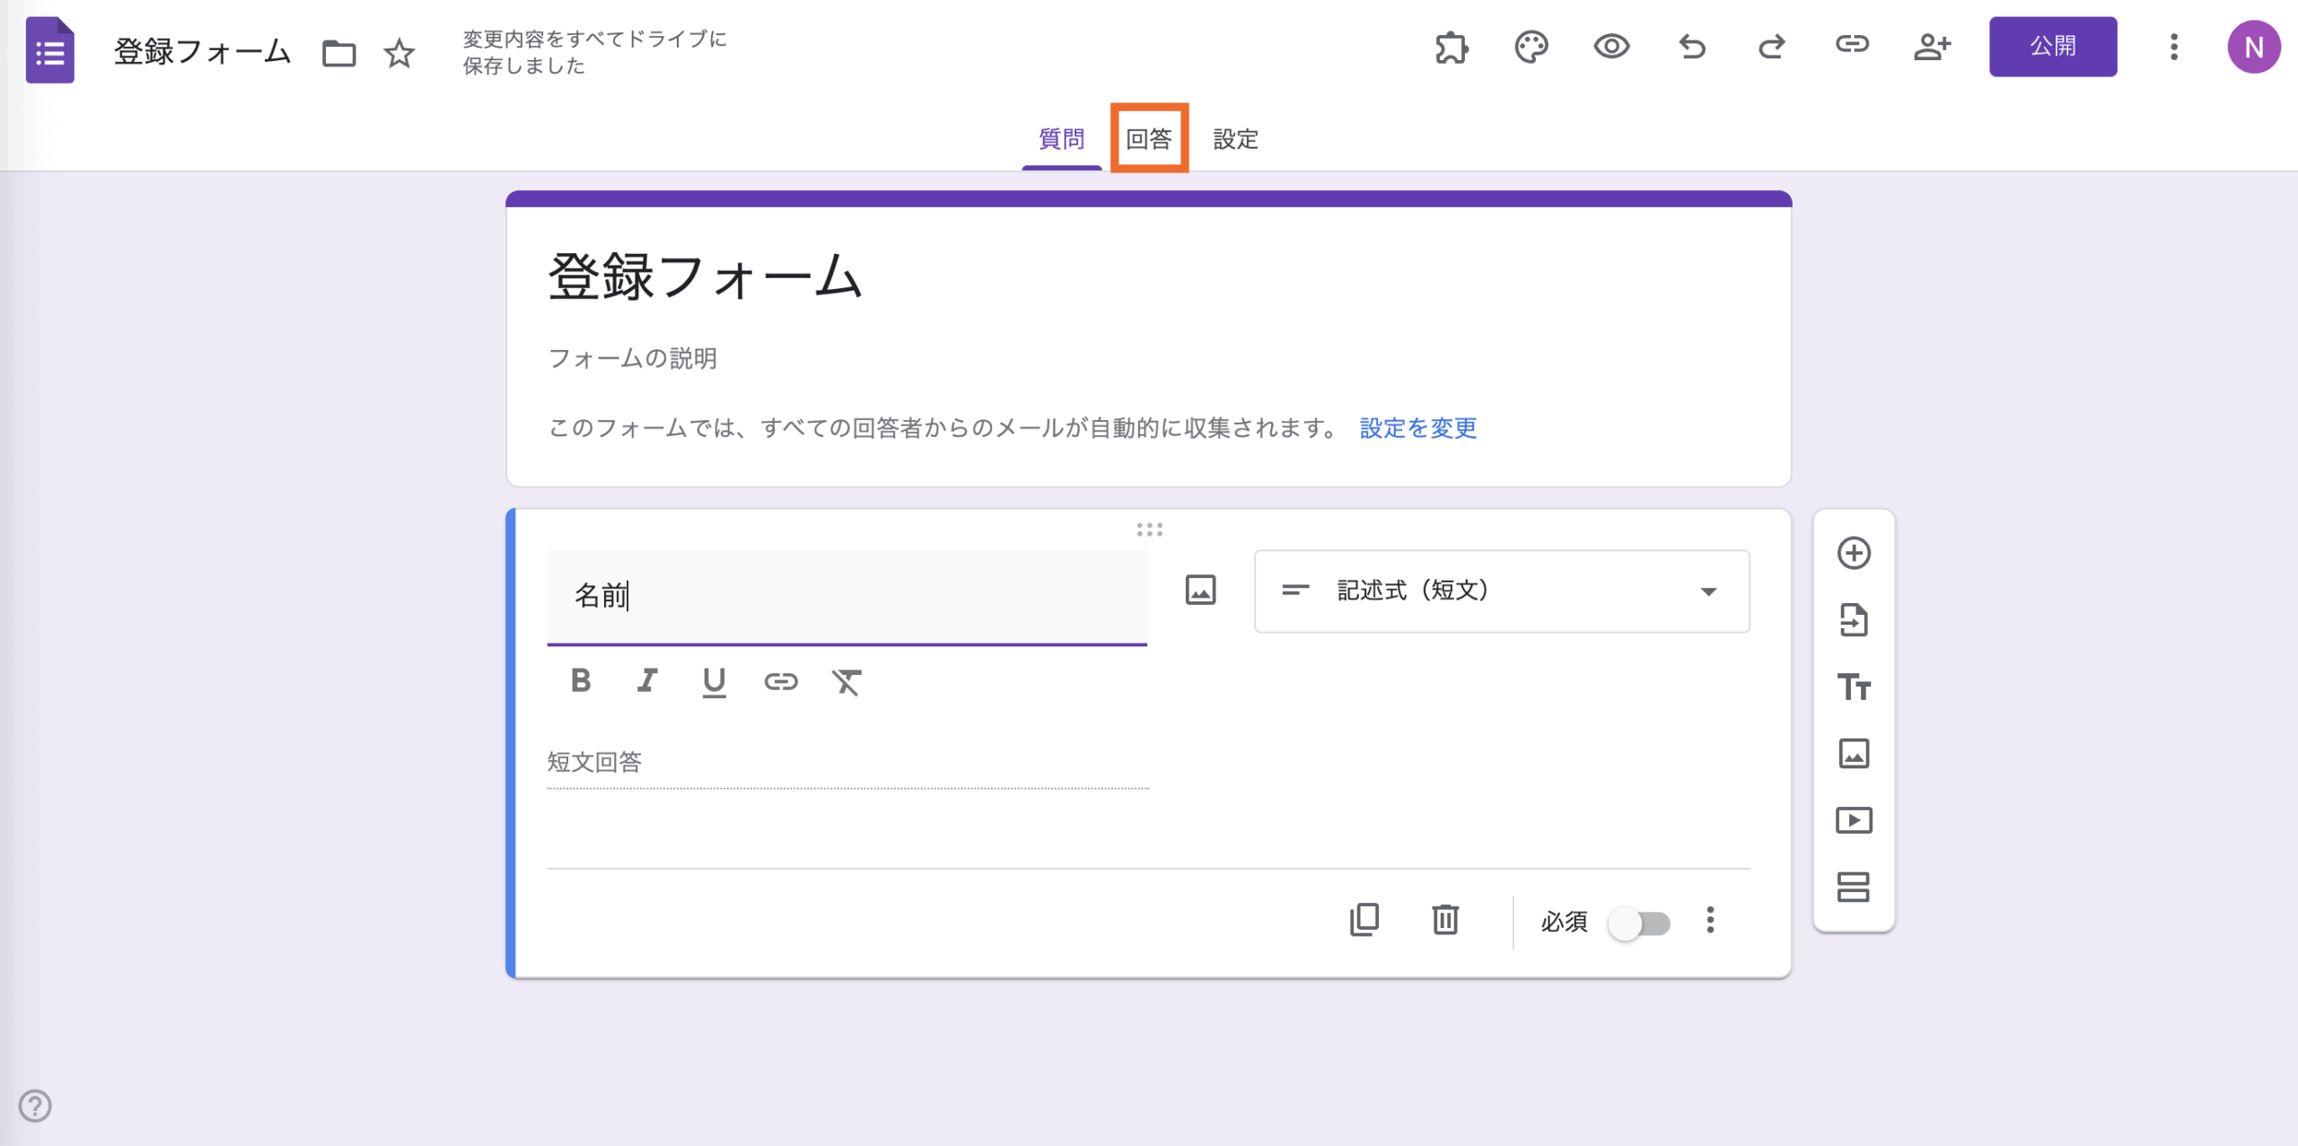The width and height of the screenshot is (2298, 1146).
Task: Open the 記述式(短文) question type dropdown
Action: coord(1502,591)
